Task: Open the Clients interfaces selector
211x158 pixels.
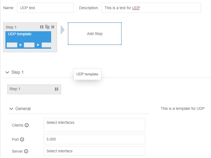Action: [x=94, y=125]
